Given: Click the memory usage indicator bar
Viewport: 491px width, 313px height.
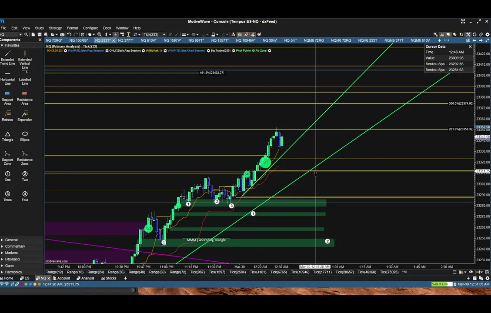Looking at the screenshot, I should tap(442, 284).
